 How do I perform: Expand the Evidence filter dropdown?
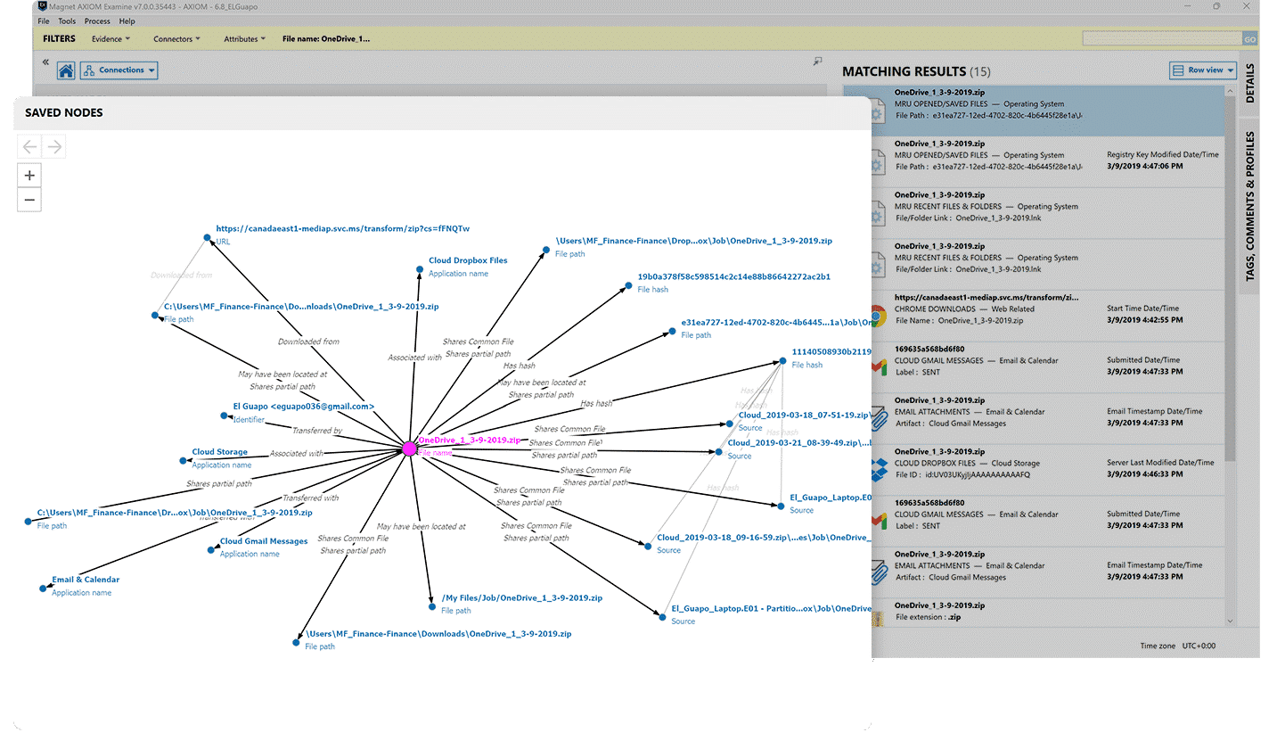111,39
